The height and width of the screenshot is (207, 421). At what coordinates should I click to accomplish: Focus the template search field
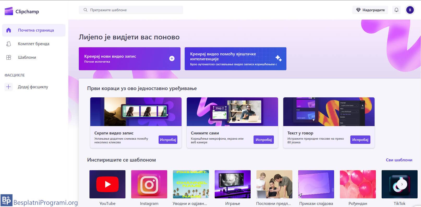click(x=131, y=10)
